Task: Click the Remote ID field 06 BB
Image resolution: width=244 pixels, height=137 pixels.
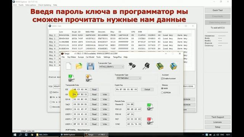Action: (x=130, y=104)
